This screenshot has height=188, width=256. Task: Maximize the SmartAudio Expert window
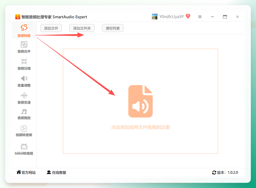225,16
